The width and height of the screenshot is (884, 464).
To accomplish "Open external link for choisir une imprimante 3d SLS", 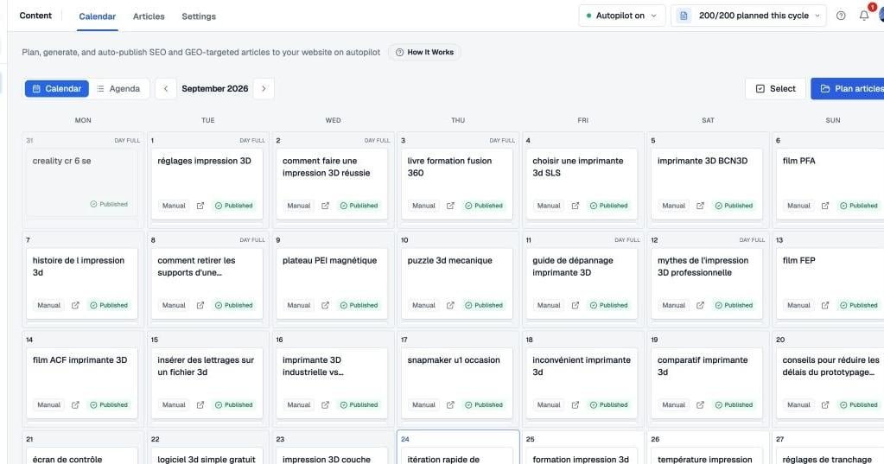I will [575, 206].
